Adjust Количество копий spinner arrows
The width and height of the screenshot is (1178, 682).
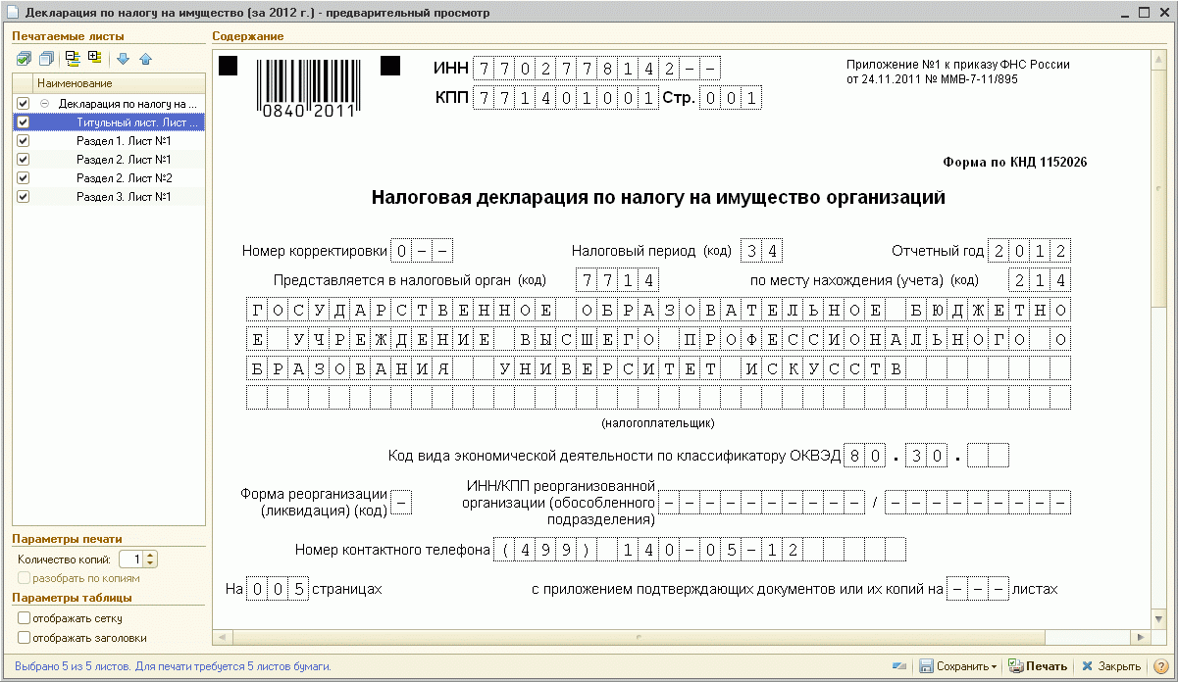pos(150,560)
